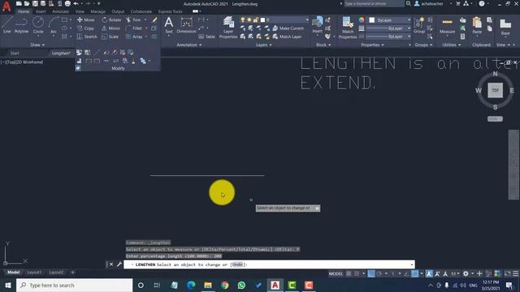Activate the Move command

point(86,19)
